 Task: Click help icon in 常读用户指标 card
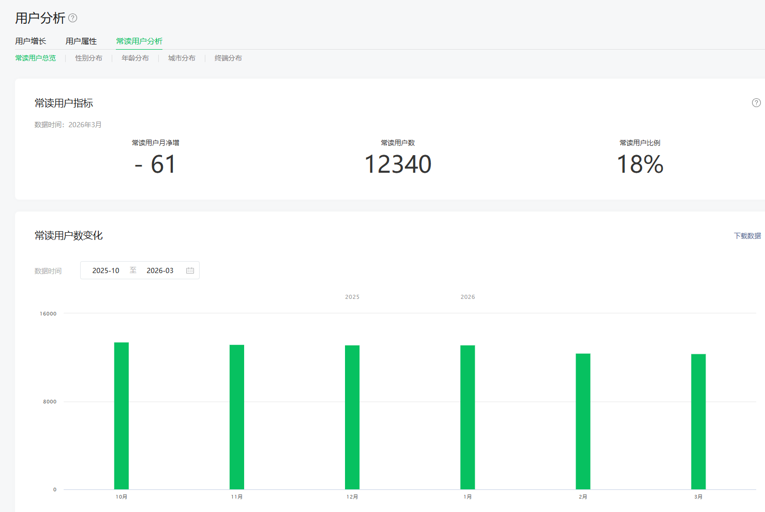[x=756, y=103]
